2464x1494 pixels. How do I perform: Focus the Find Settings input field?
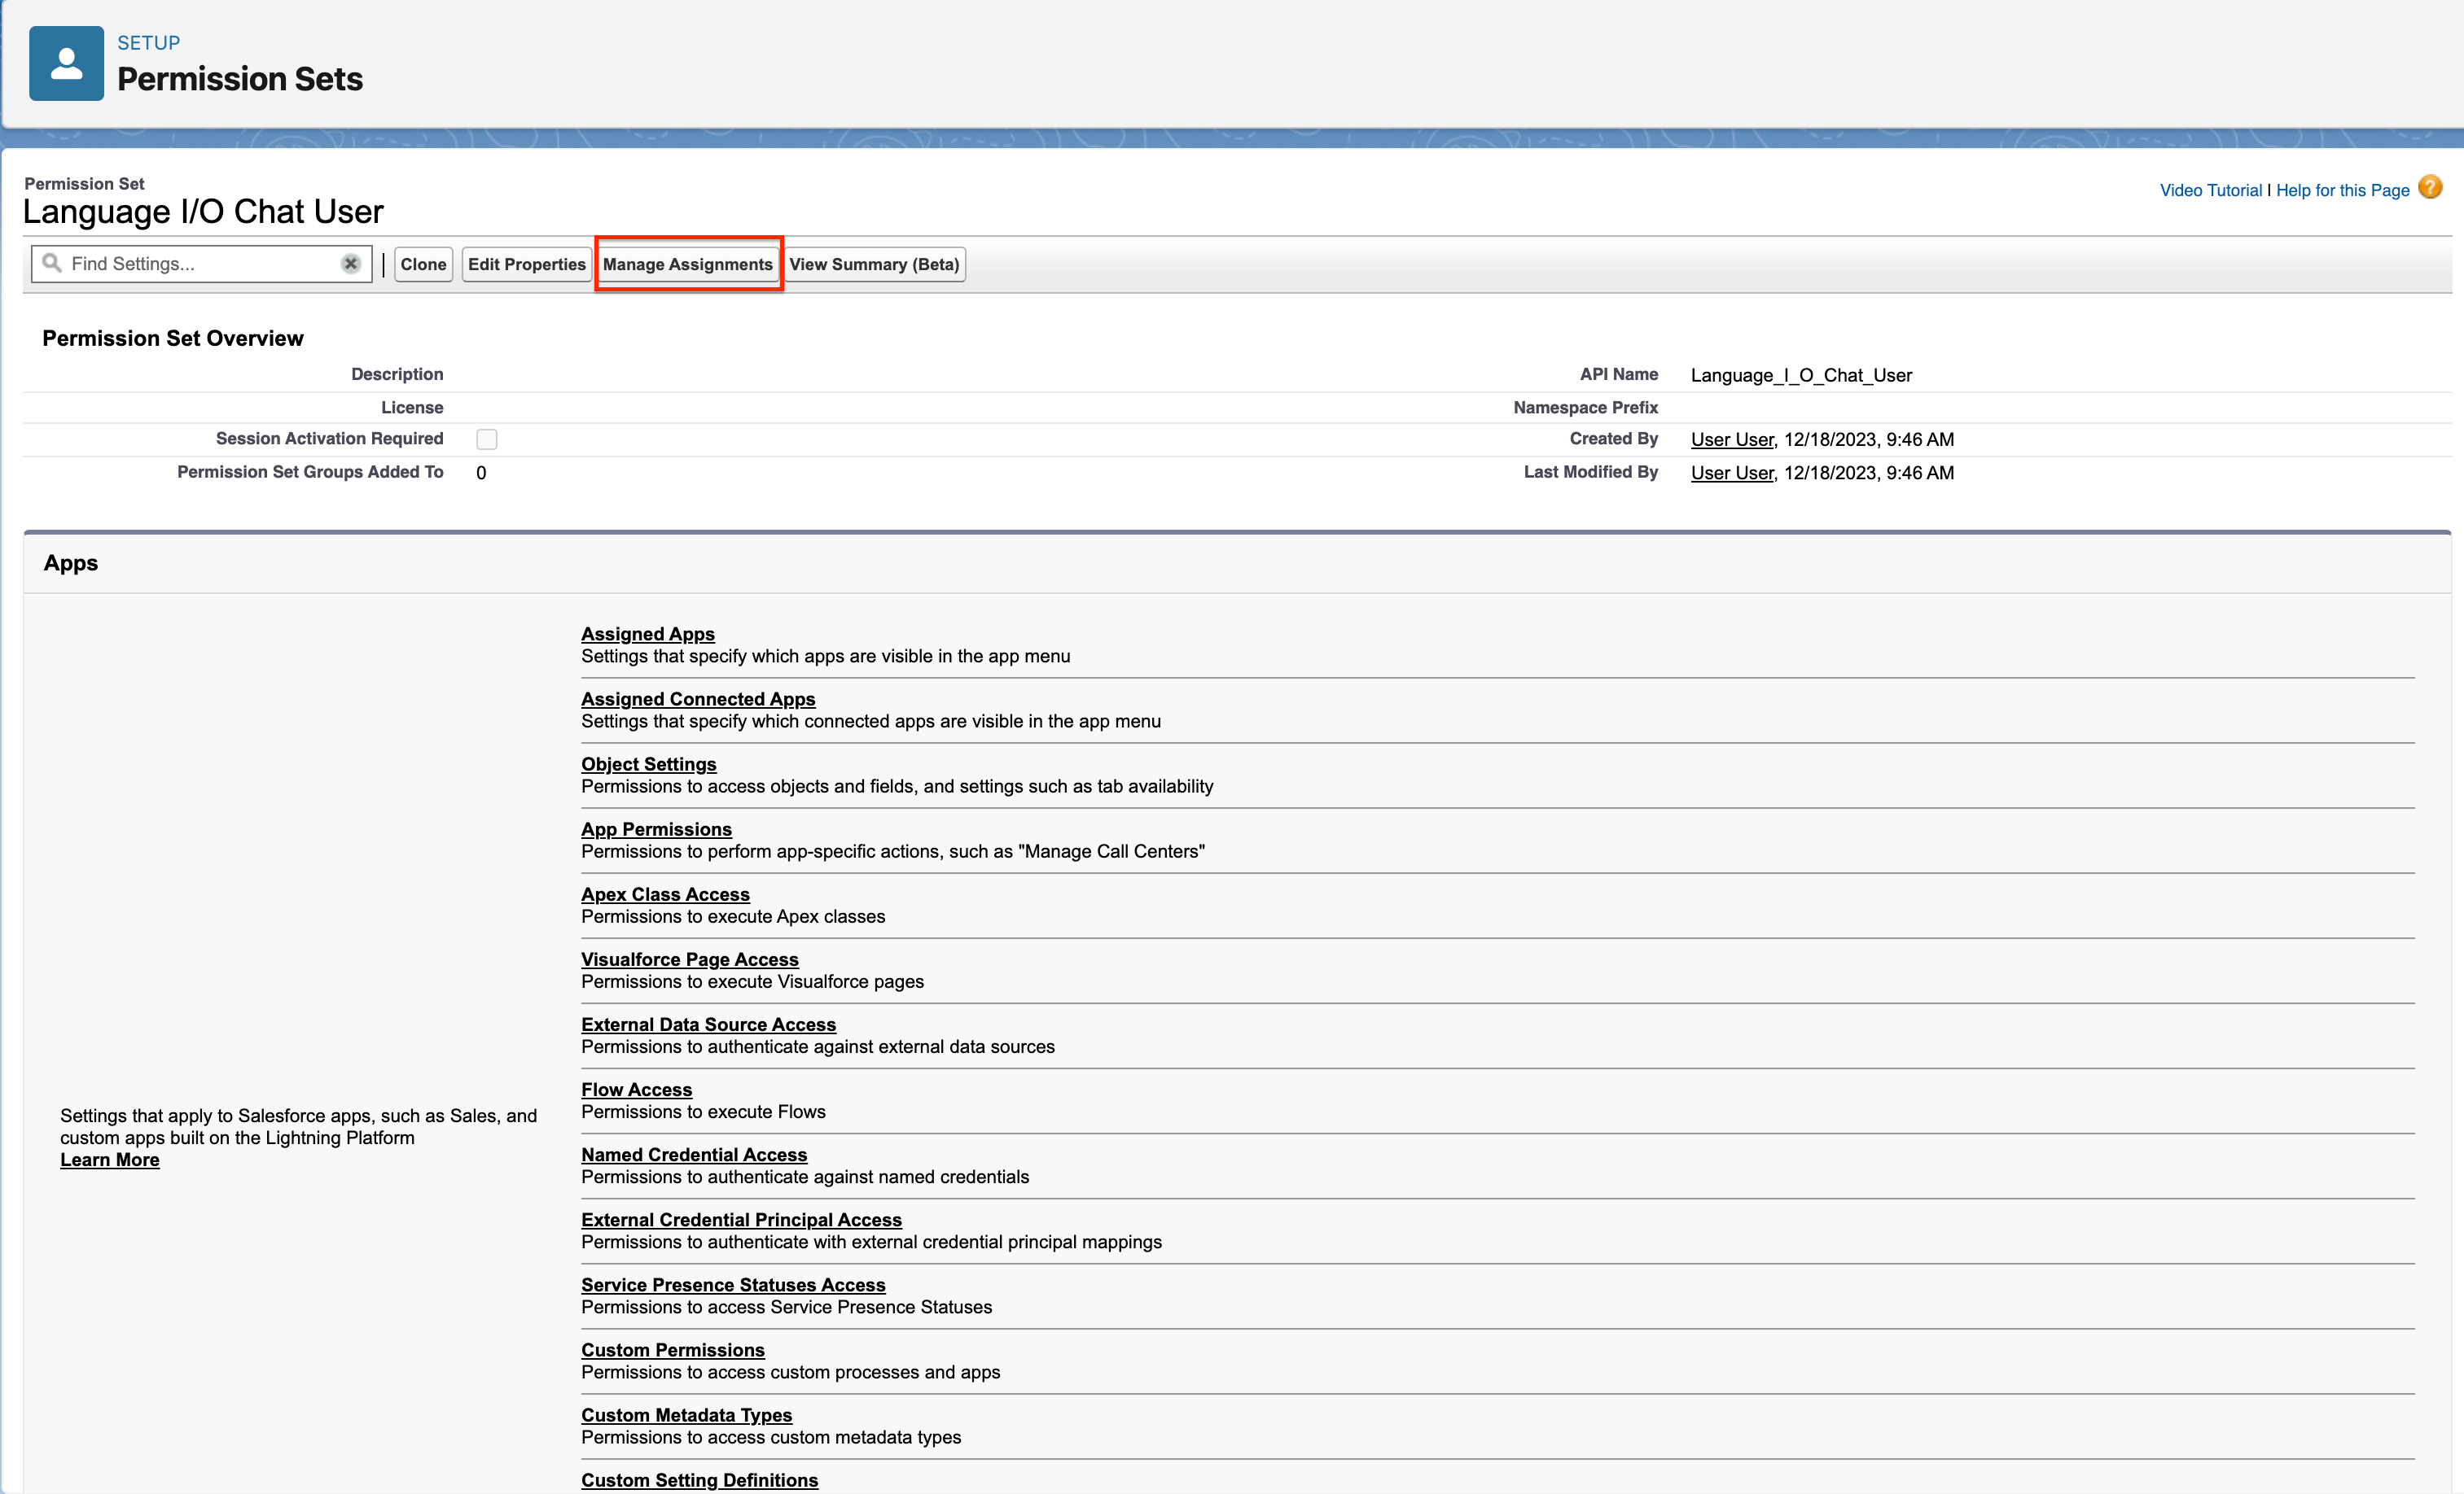click(202, 264)
